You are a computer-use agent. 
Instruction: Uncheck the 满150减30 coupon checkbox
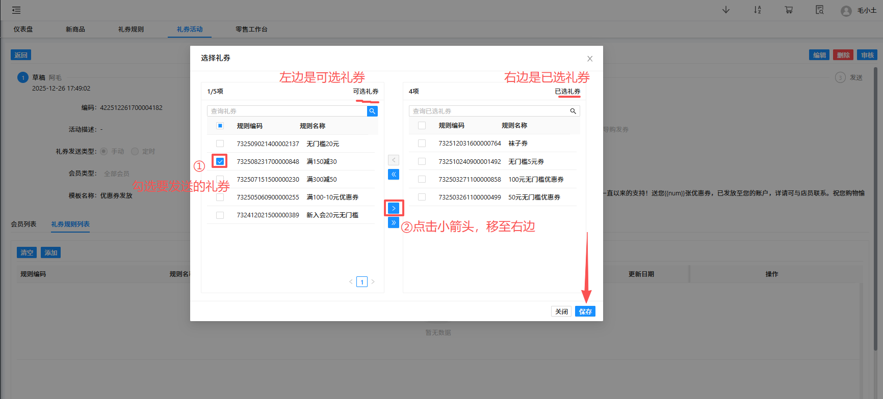click(x=220, y=161)
